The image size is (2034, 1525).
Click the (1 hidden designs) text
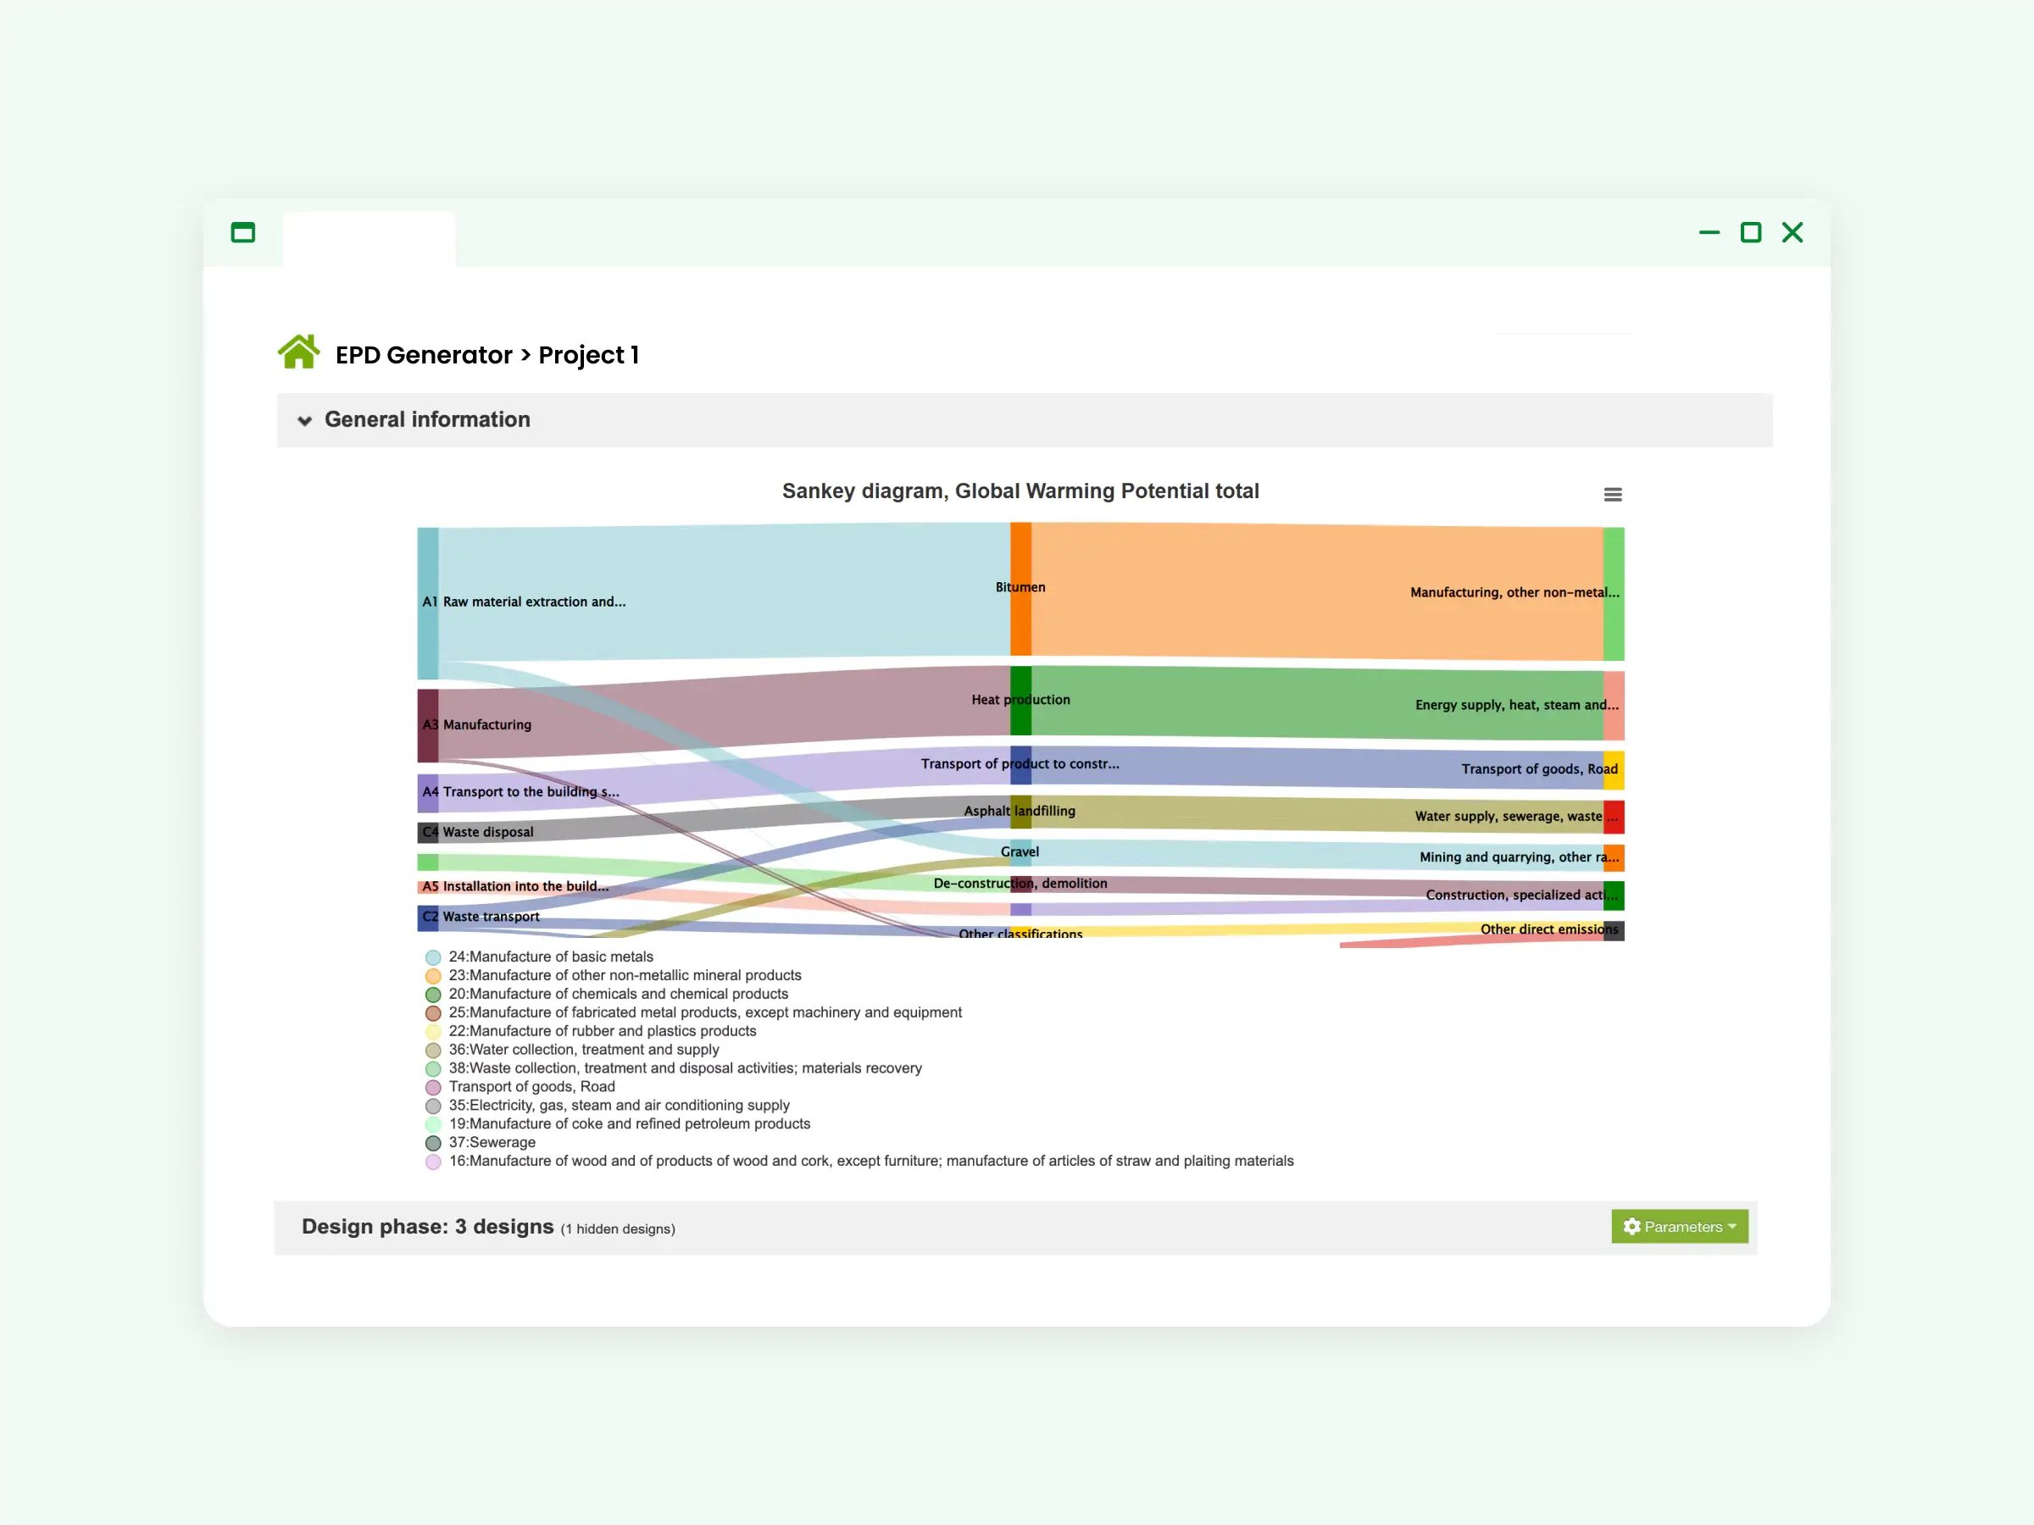[x=618, y=1229]
